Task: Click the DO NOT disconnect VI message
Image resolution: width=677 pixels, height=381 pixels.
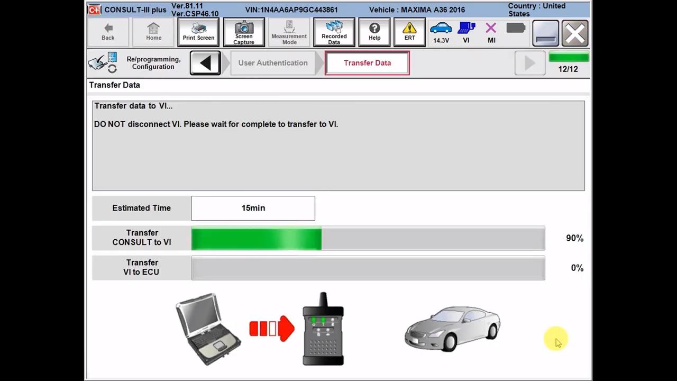Action: pyautogui.click(x=216, y=124)
